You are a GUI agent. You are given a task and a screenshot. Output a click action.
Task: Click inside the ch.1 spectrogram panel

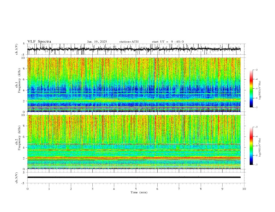(x=134, y=85)
